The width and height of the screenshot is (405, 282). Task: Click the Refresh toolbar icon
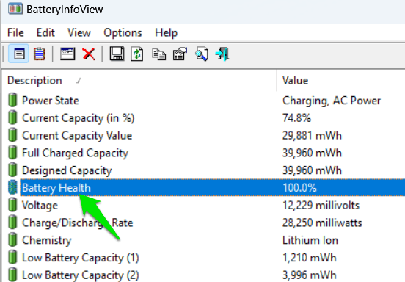[137, 54]
